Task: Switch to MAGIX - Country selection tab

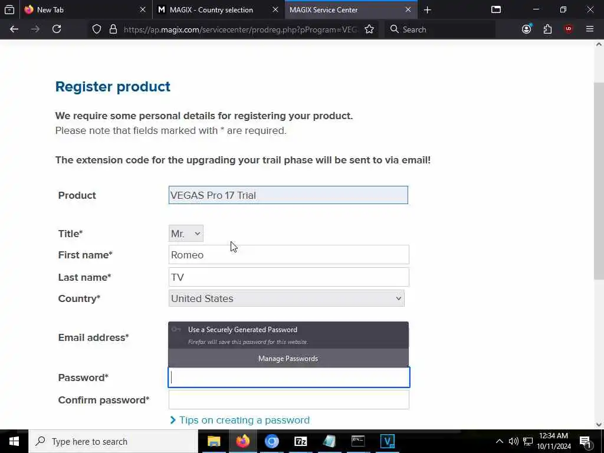Action: coord(218,9)
